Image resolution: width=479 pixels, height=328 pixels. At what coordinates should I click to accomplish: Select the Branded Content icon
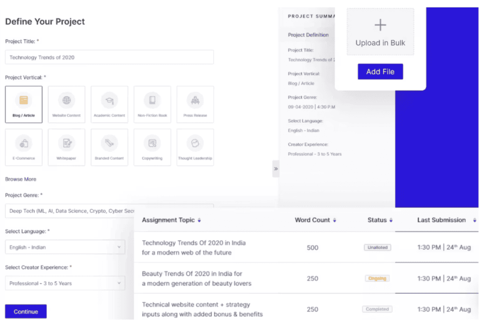pyautogui.click(x=109, y=143)
